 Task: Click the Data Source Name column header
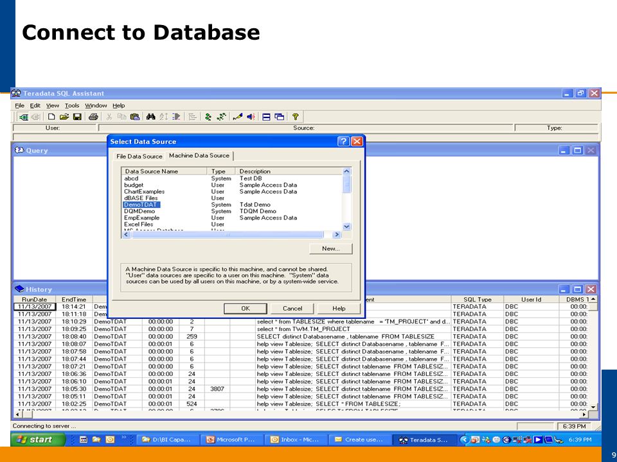(165, 171)
